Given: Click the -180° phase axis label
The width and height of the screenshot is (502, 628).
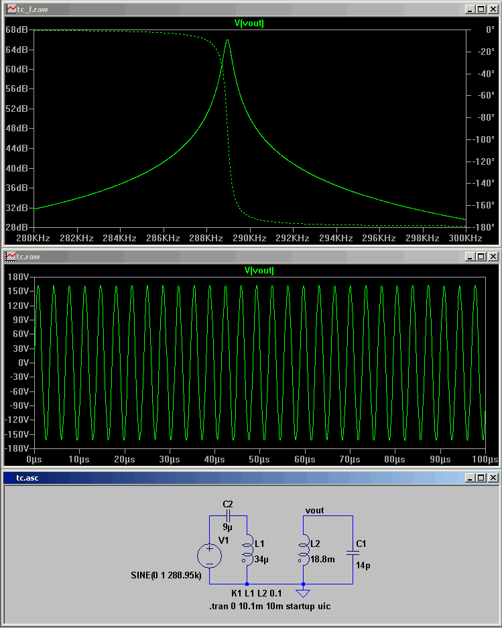Looking at the screenshot, I should pyautogui.click(x=483, y=227).
